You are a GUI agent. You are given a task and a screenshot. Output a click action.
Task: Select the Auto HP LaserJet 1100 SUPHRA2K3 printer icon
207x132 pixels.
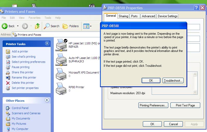(x=61, y=60)
